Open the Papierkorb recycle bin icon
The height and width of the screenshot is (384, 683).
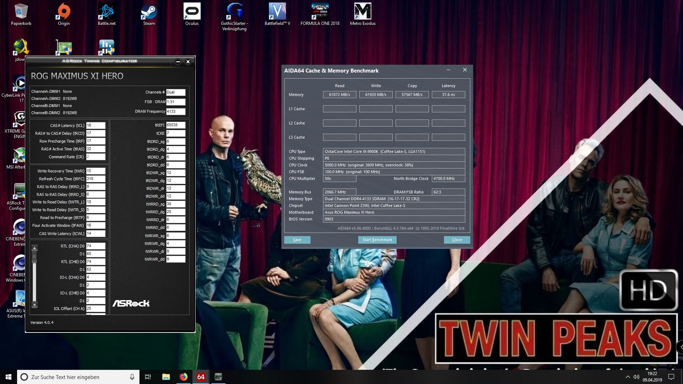point(21,14)
